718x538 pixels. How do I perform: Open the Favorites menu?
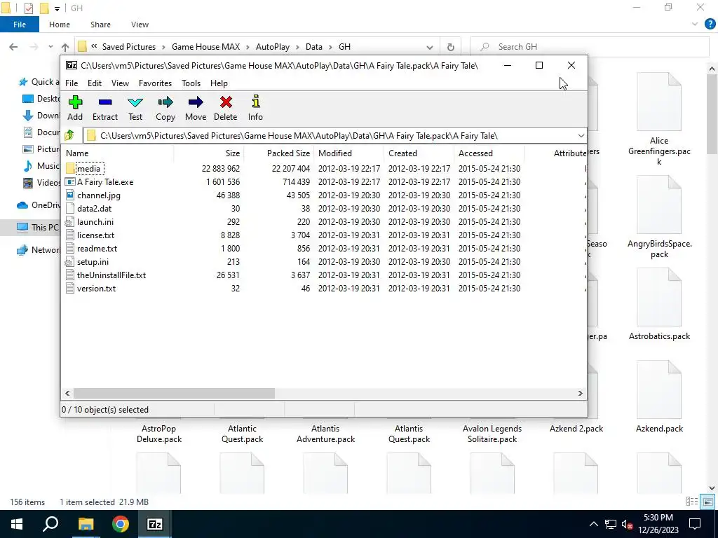155,83
